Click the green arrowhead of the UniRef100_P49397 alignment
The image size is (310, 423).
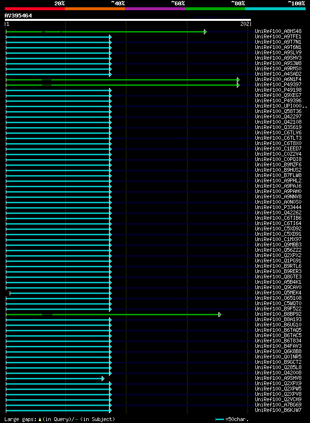tap(238, 85)
